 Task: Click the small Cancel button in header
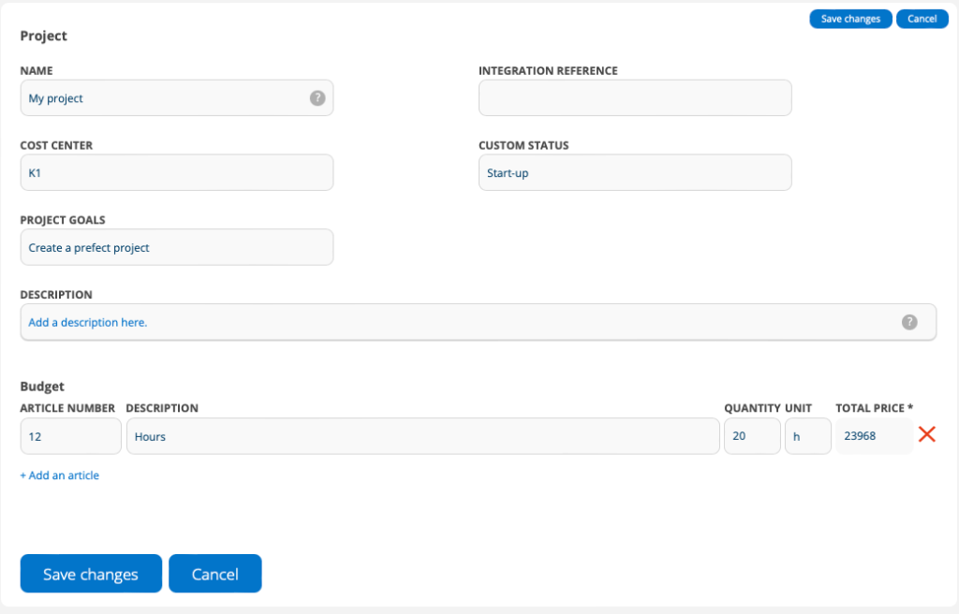pyautogui.click(x=922, y=19)
